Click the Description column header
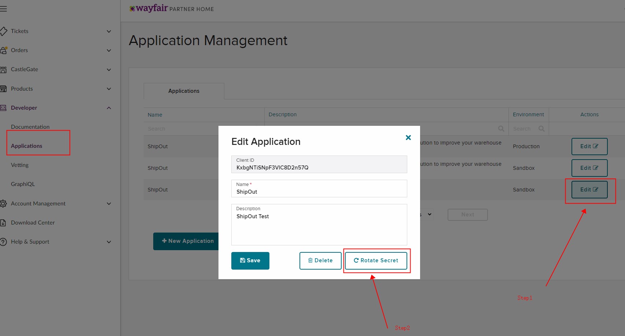The width and height of the screenshot is (625, 336). click(x=283, y=114)
